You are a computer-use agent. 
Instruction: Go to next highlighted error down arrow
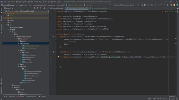point(175,11)
